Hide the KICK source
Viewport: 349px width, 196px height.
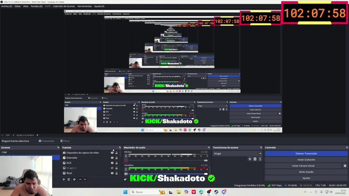(112, 163)
